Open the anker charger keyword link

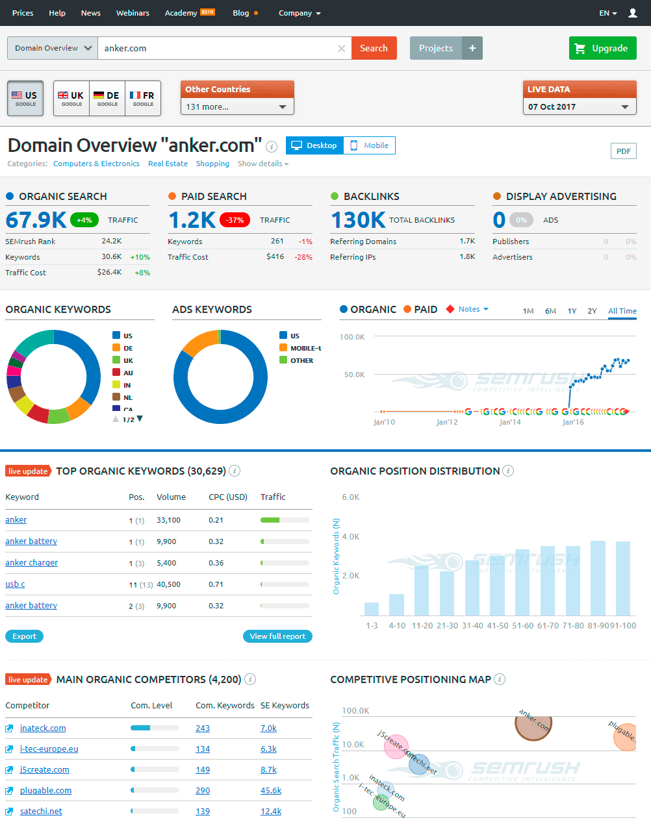click(31, 563)
